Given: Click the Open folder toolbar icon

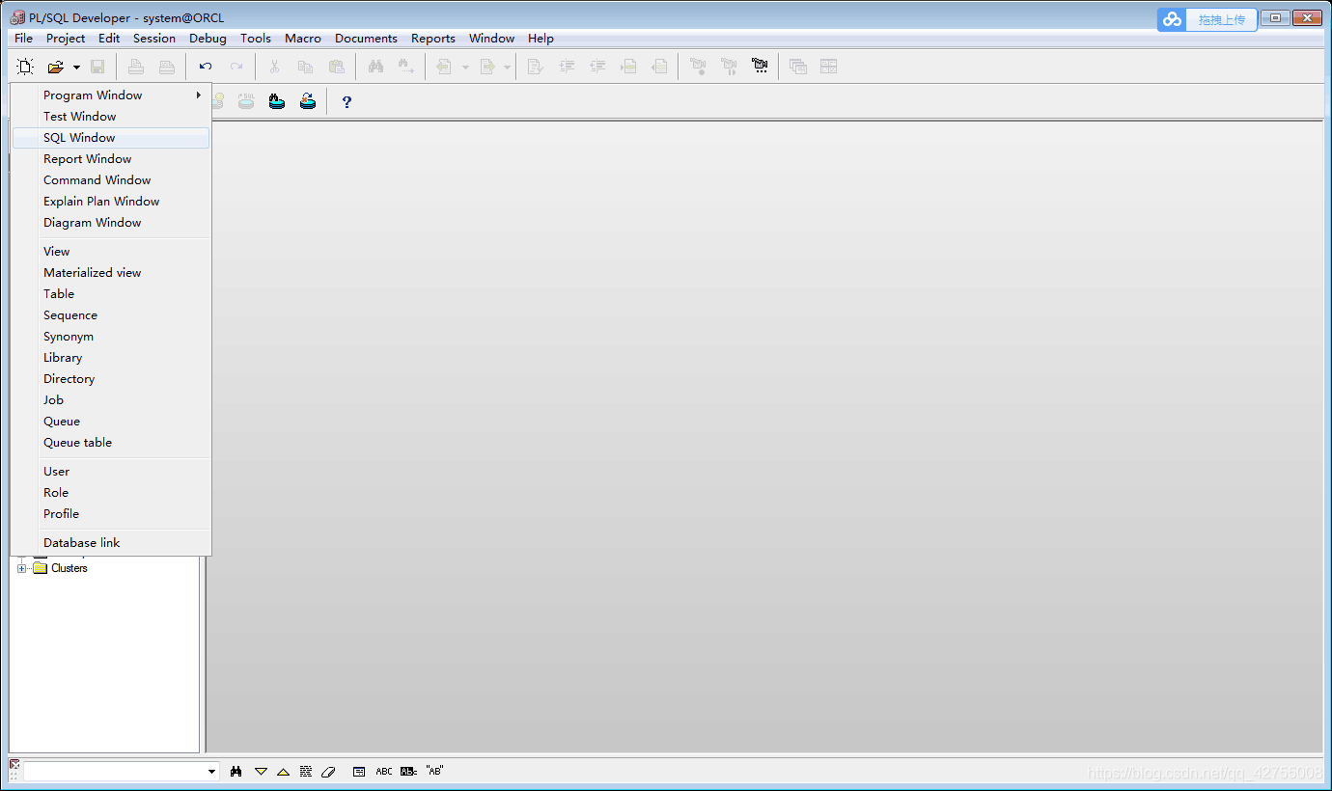Looking at the screenshot, I should (56, 67).
